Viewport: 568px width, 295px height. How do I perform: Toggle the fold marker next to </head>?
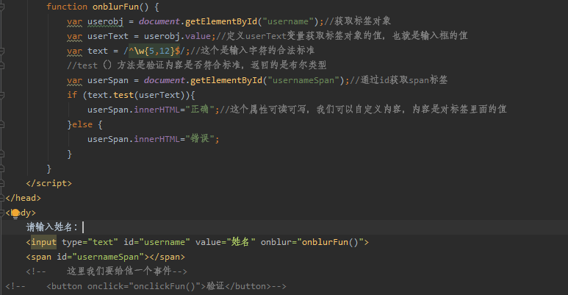(x=1, y=198)
